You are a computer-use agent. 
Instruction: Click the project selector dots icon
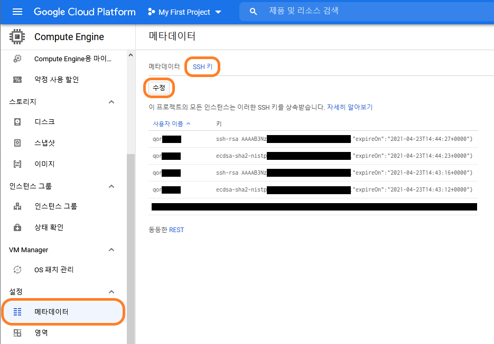pos(152,12)
